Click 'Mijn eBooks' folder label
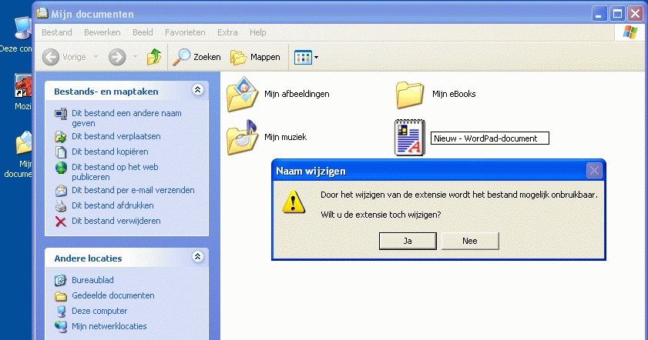This screenshot has height=340, width=648. point(454,94)
